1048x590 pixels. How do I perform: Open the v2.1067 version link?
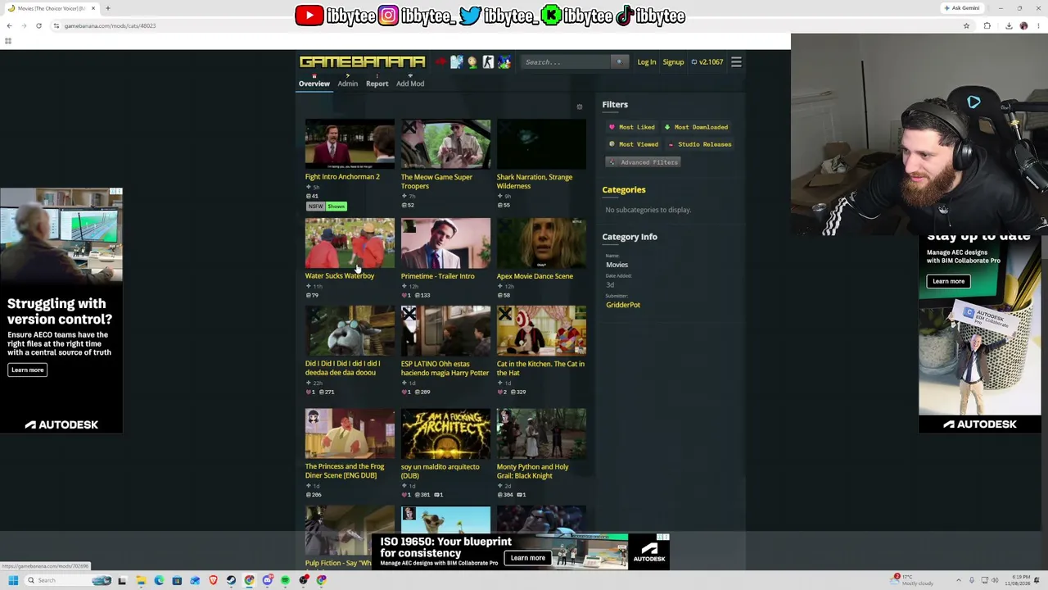[707, 62]
